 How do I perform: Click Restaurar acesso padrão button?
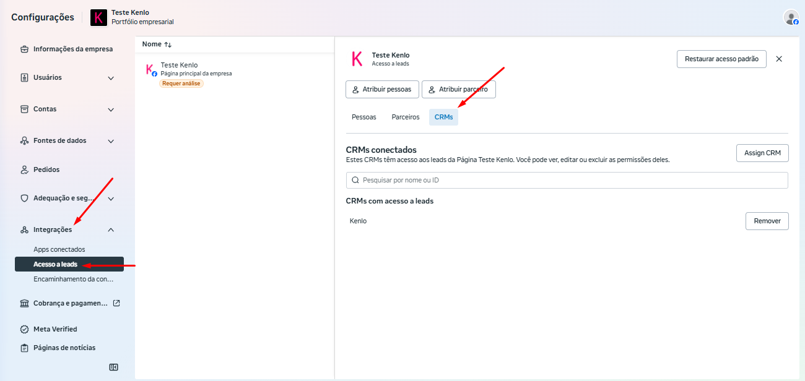tap(722, 59)
